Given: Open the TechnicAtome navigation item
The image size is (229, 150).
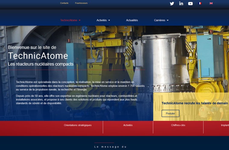Looking at the screenshot, I should coord(69,20).
